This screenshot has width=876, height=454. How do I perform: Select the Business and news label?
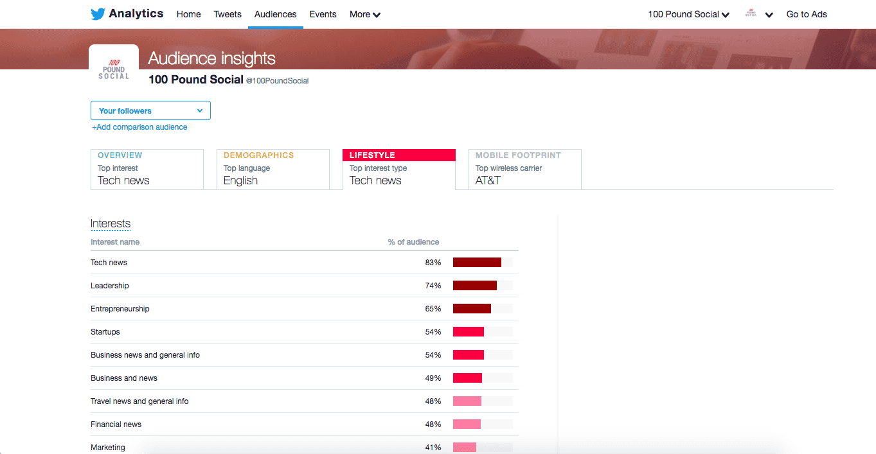(x=124, y=378)
